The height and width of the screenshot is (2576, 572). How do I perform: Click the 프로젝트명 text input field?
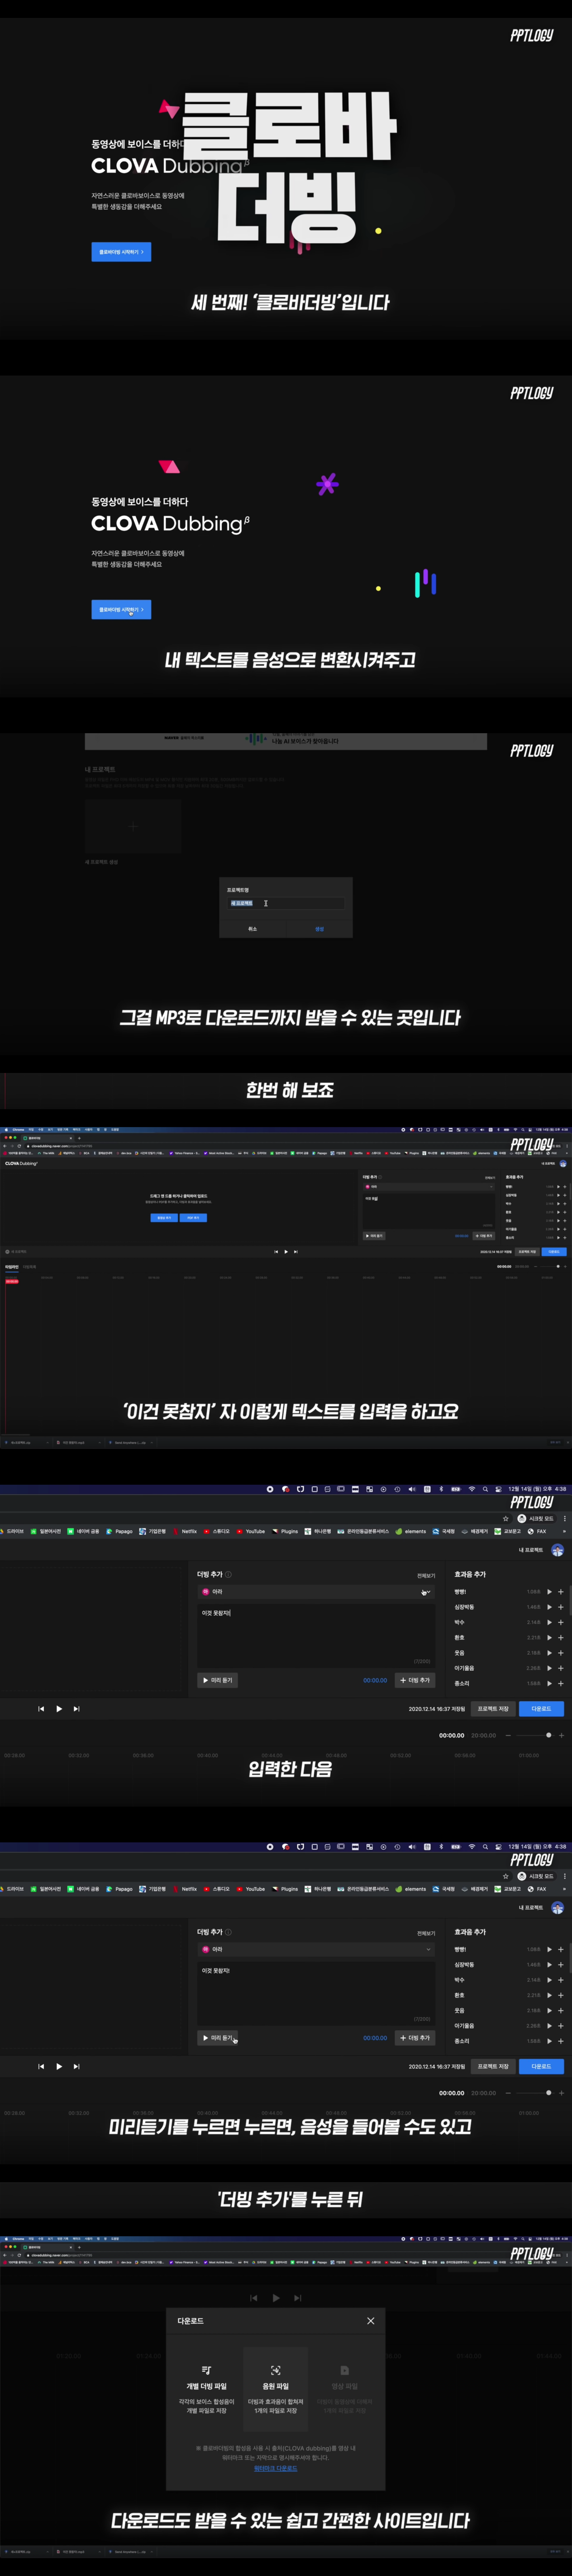pyautogui.click(x=286, y=903)
